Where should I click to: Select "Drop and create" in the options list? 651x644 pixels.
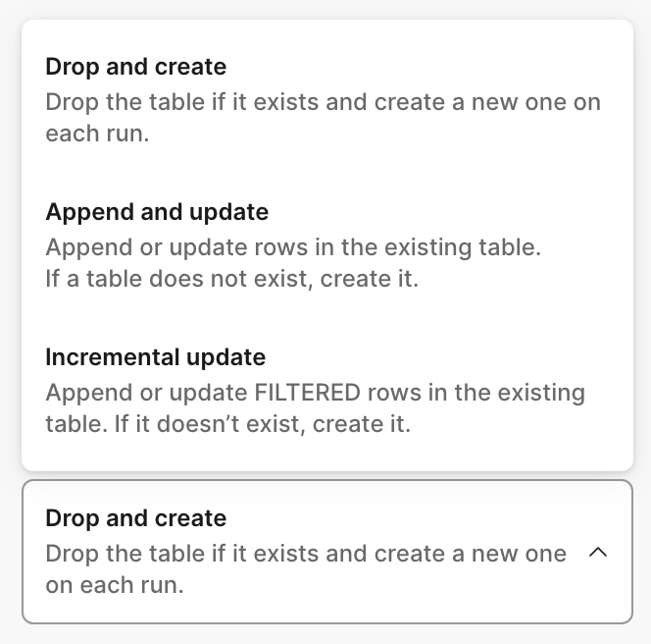pyautogui.click(x=135, y=67)
